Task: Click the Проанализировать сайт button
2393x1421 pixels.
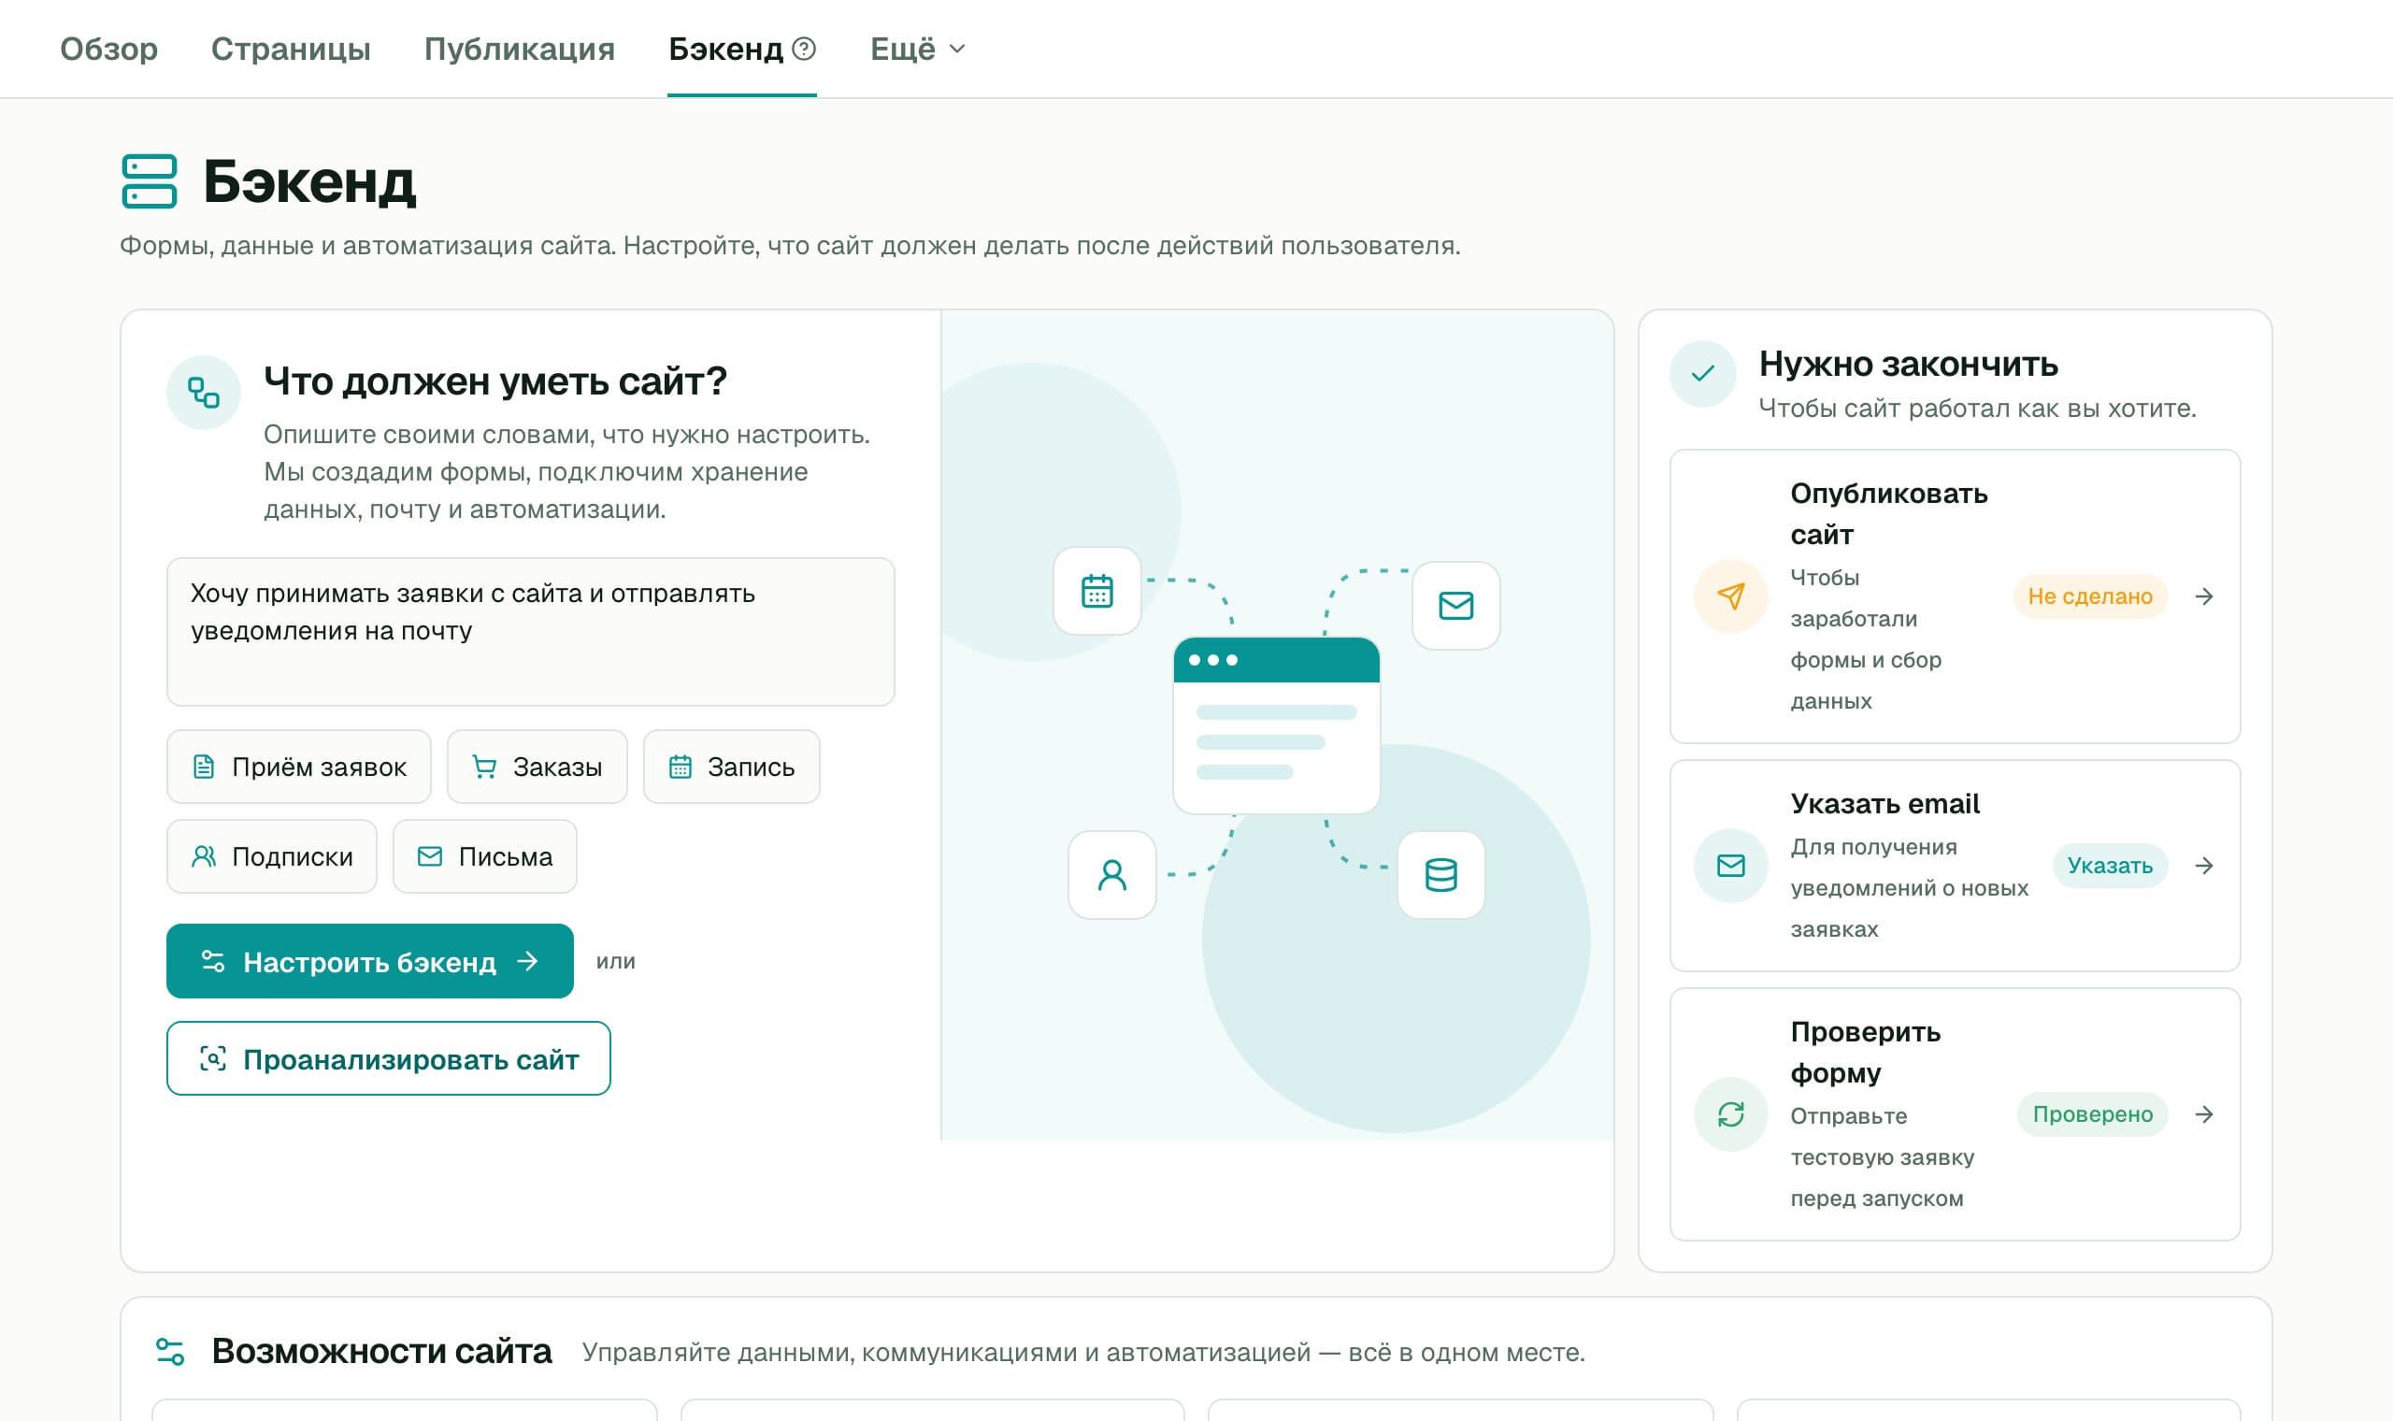Action: (389, 1058)
